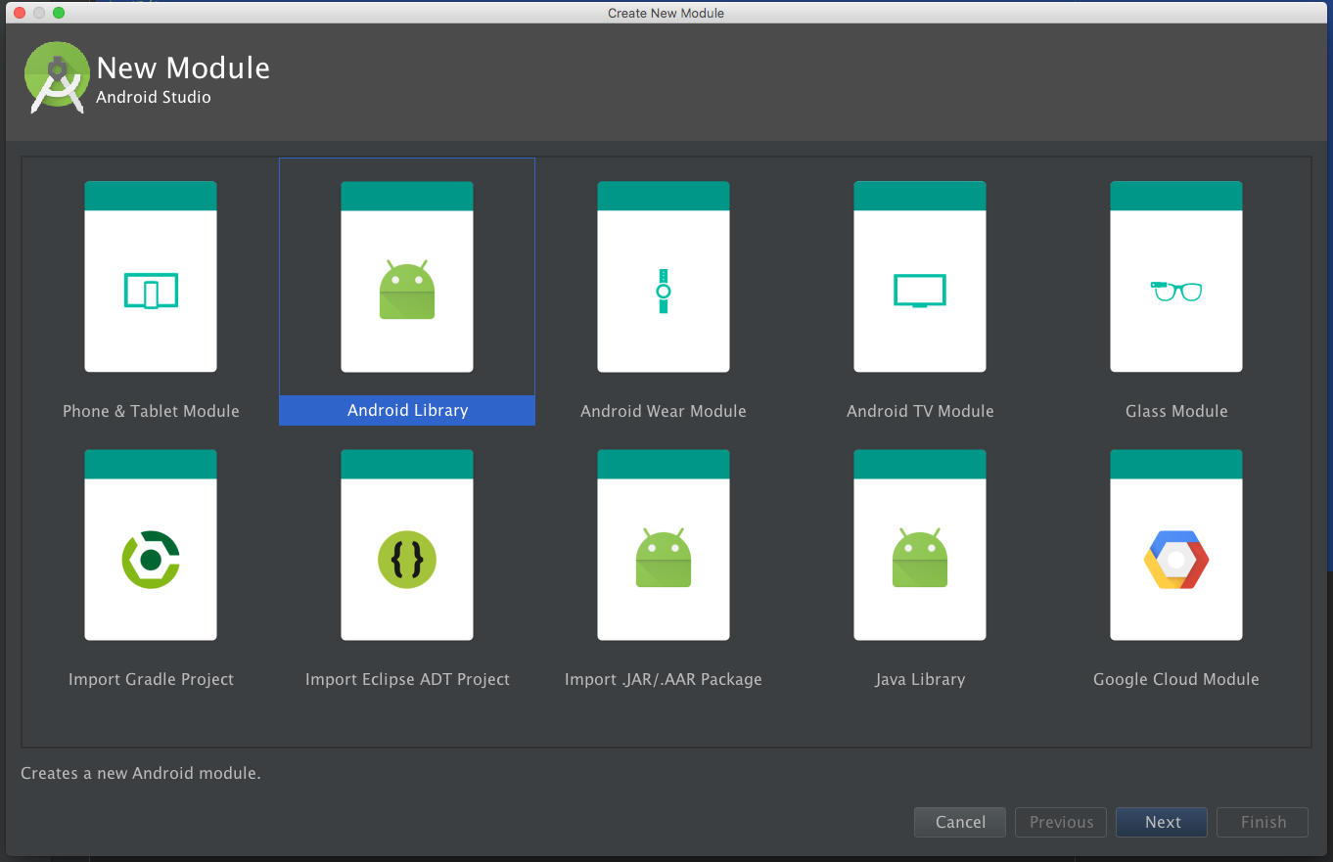The image size is (1333, 862).
Task: Click the Glass Module text label
Action: click(1176, 411)
